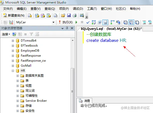Viewport: 153px width, 113px height.
Task: Expand the DTcmsdb4 database node
Action: pyautogui.click(x=13, y=41)
